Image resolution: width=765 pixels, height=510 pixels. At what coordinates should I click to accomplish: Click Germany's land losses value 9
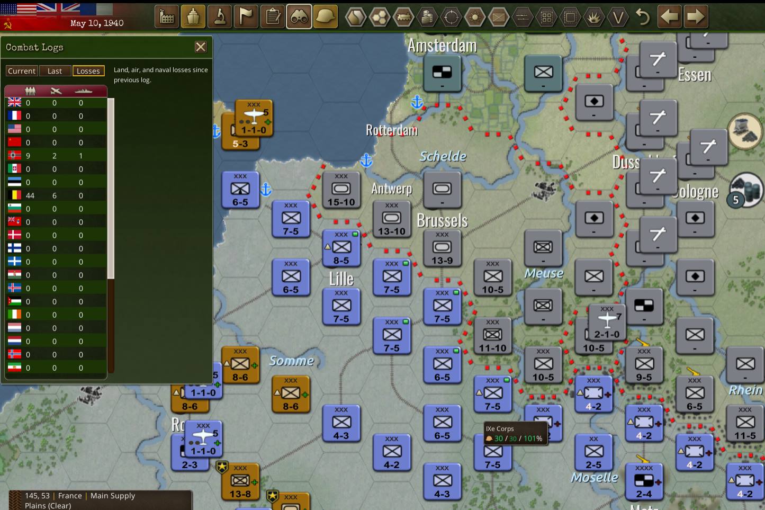[x=28, y=156]
